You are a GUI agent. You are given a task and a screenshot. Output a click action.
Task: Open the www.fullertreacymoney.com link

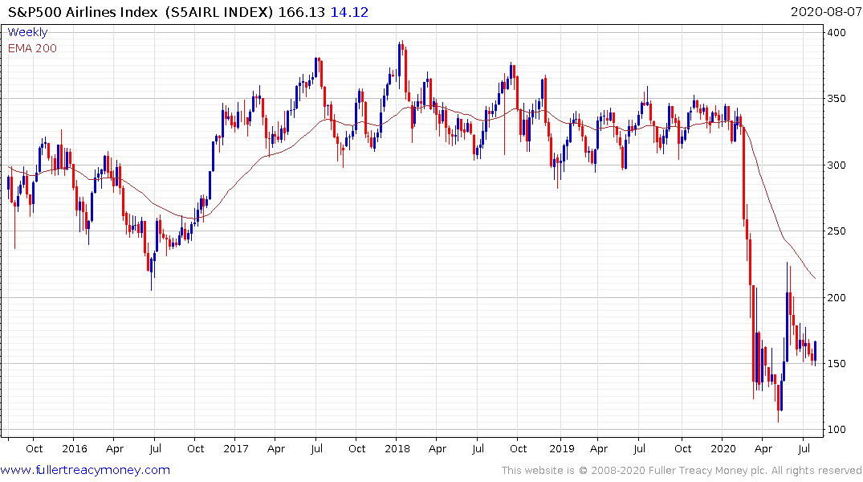(85, 470)
